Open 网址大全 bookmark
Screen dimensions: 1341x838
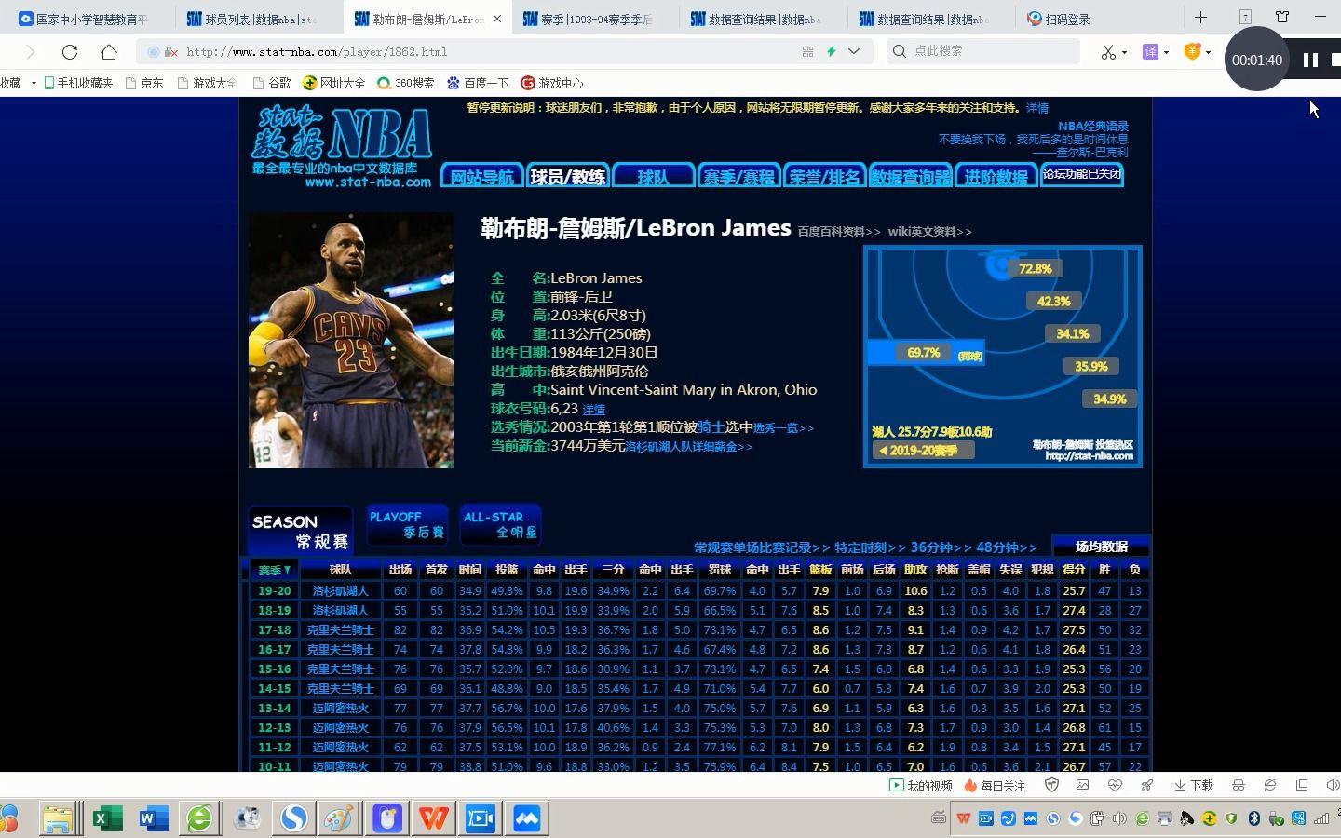pyautogui.click(x=334, y=83)
